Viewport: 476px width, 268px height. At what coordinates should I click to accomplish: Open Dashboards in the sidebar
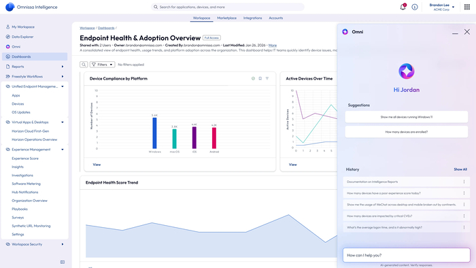[35, 56]
